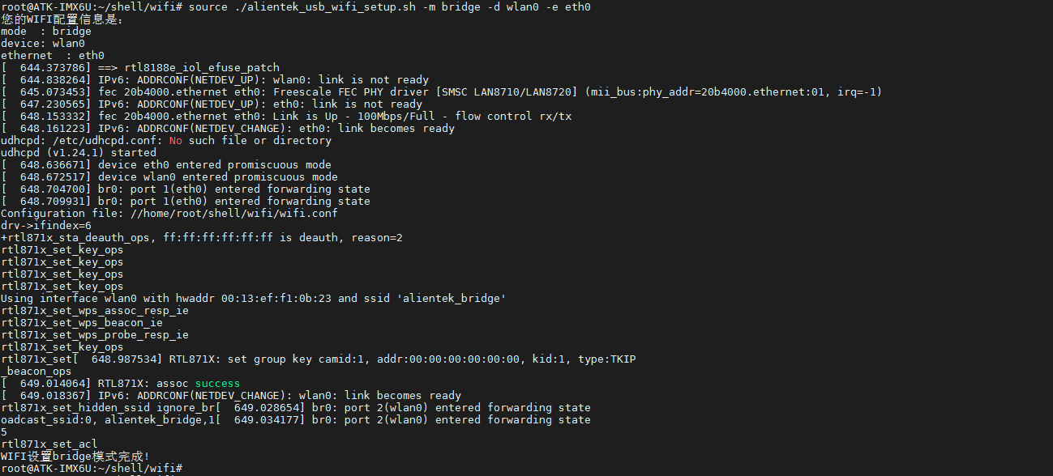
Task: Click 'rtl871x_set_acl' line
Action: click(x=49, y=444)
